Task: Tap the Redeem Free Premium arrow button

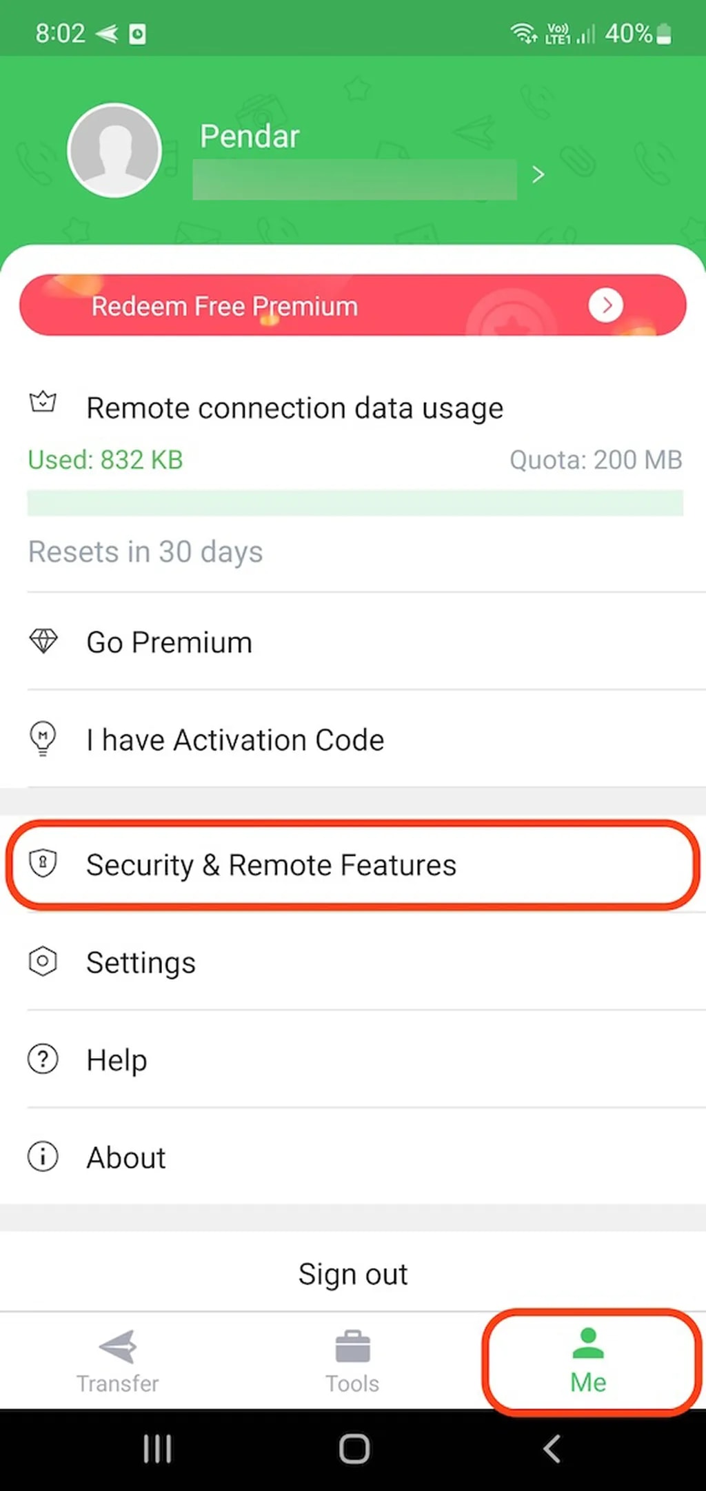Action: 605,305
